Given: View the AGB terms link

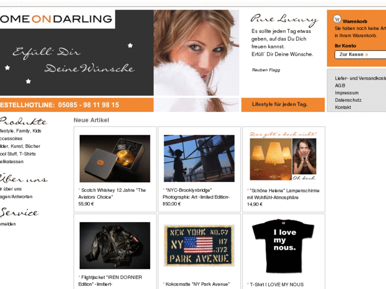Looking at the screenshot, I should pos(340,85).
